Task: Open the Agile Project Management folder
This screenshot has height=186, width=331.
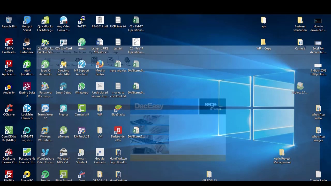Action: pos(282,156)
